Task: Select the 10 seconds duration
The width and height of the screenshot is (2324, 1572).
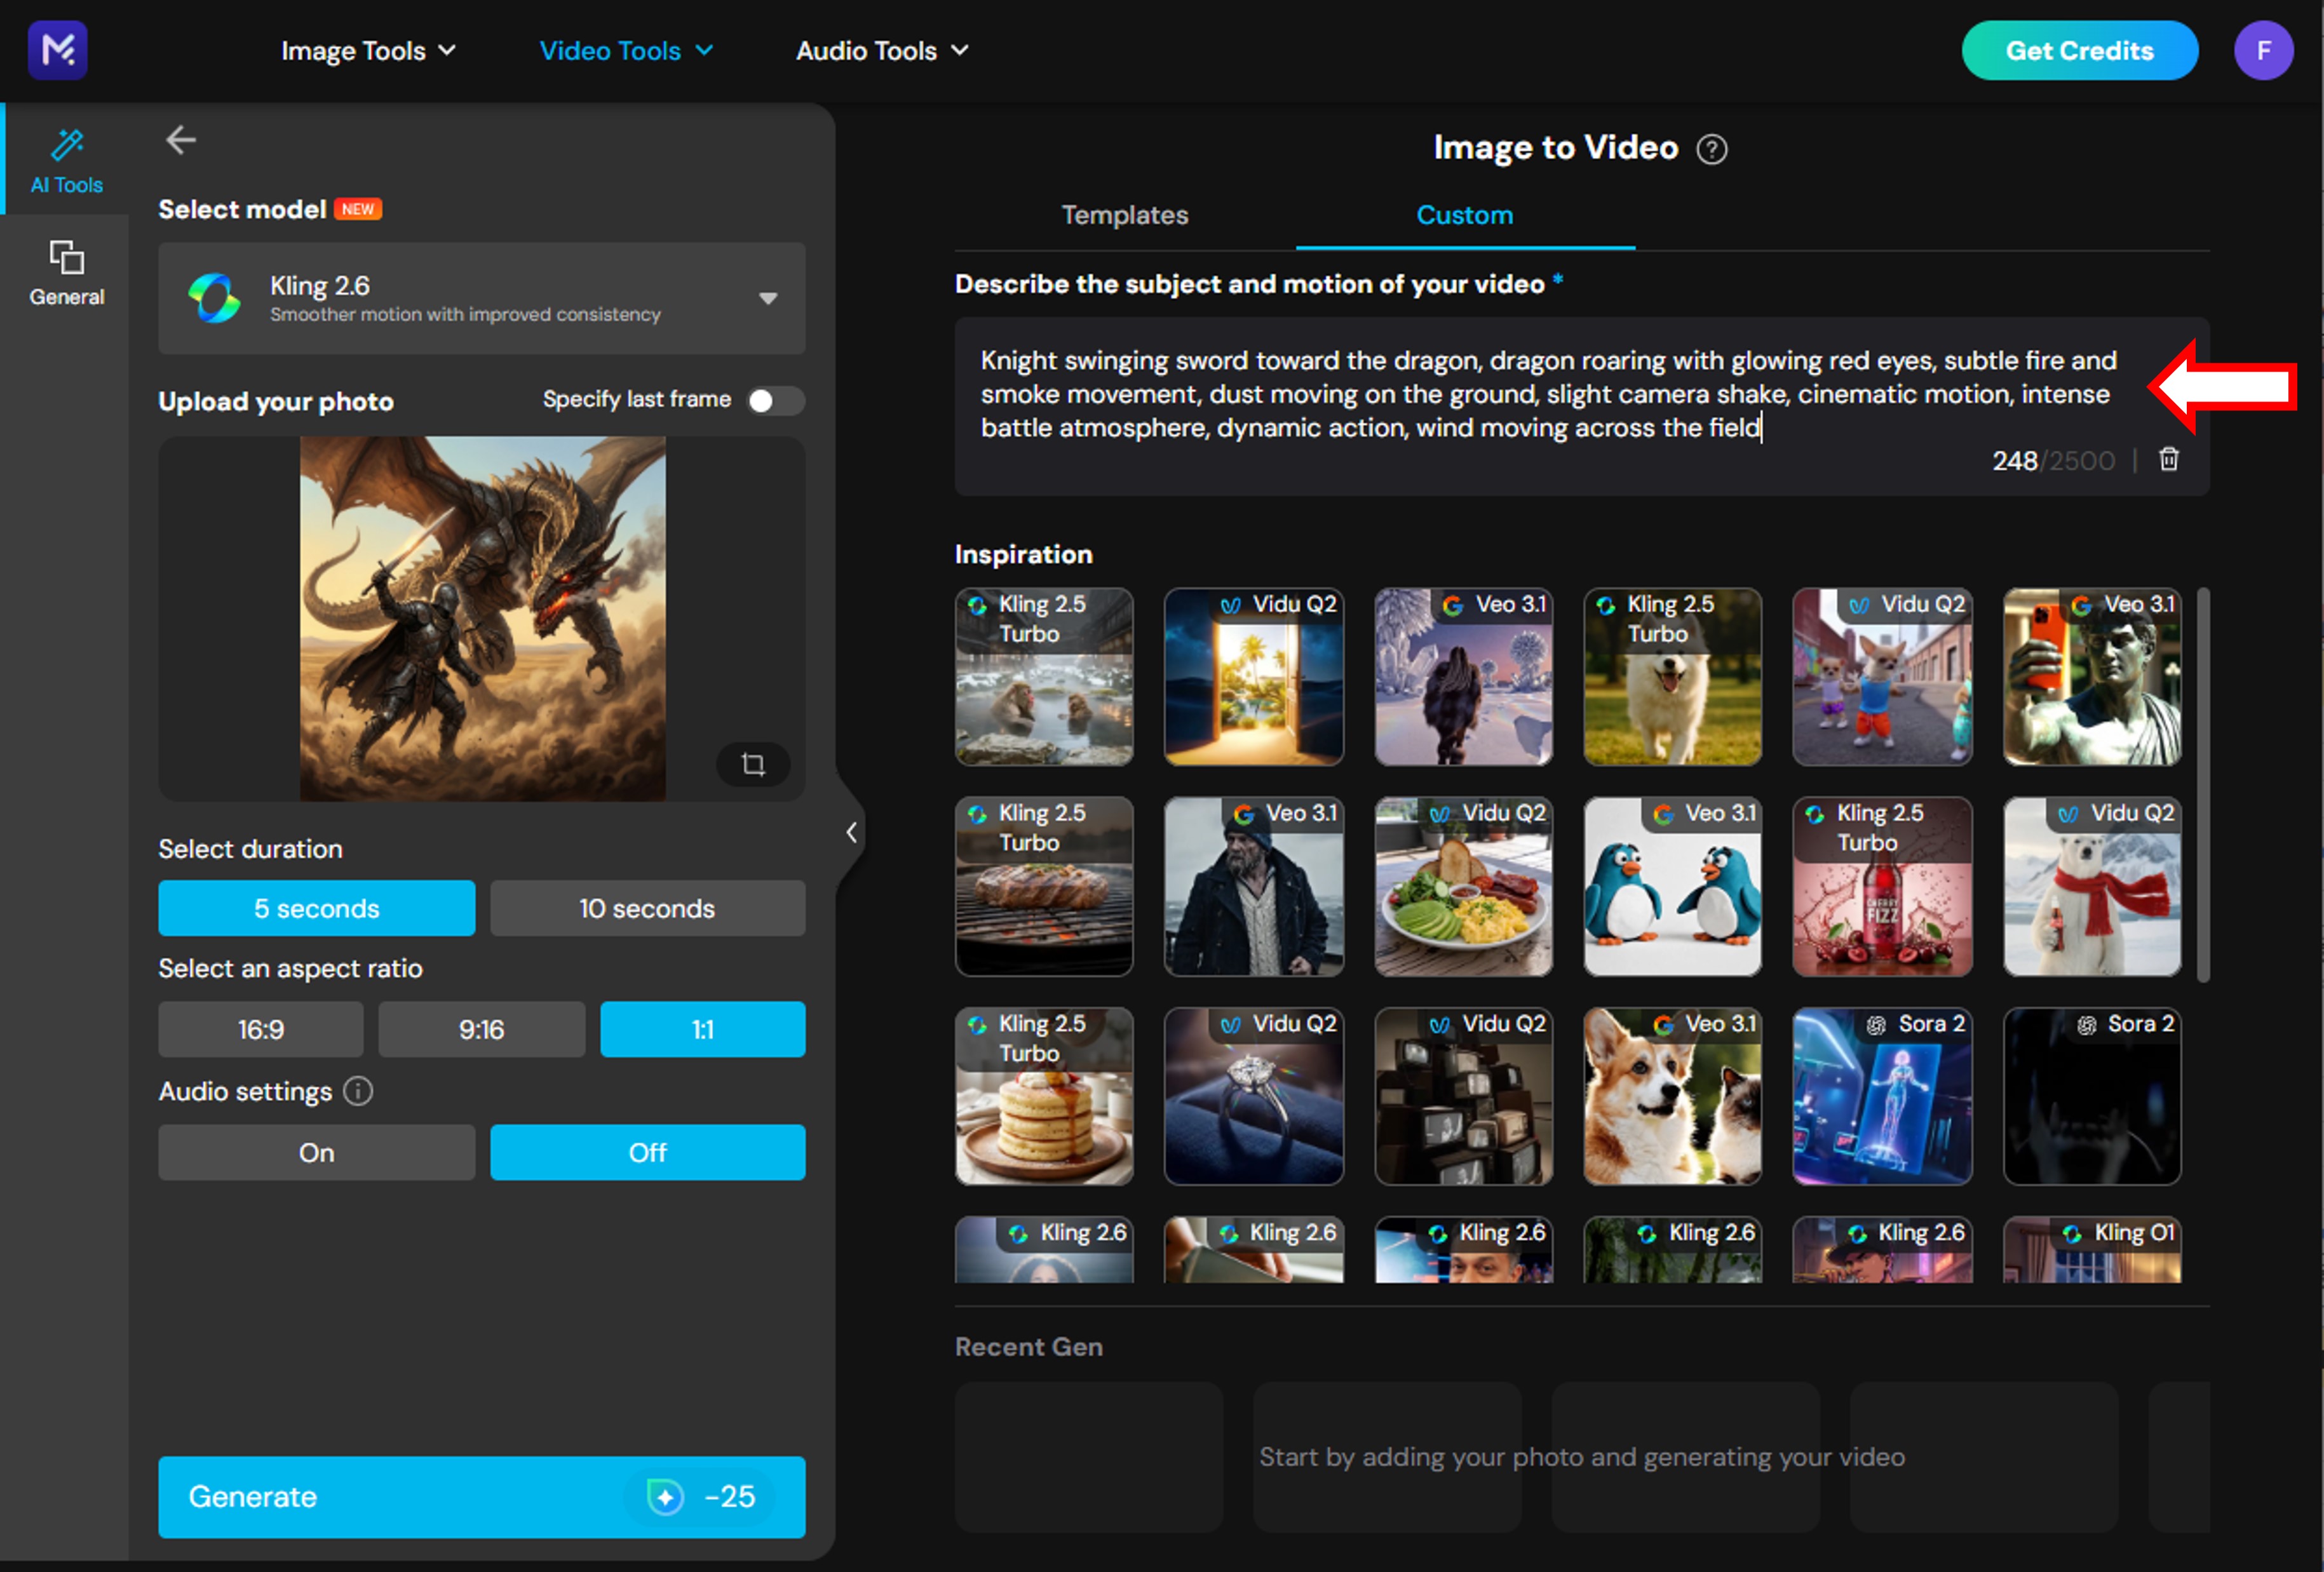Action: [x=647, y=908]
